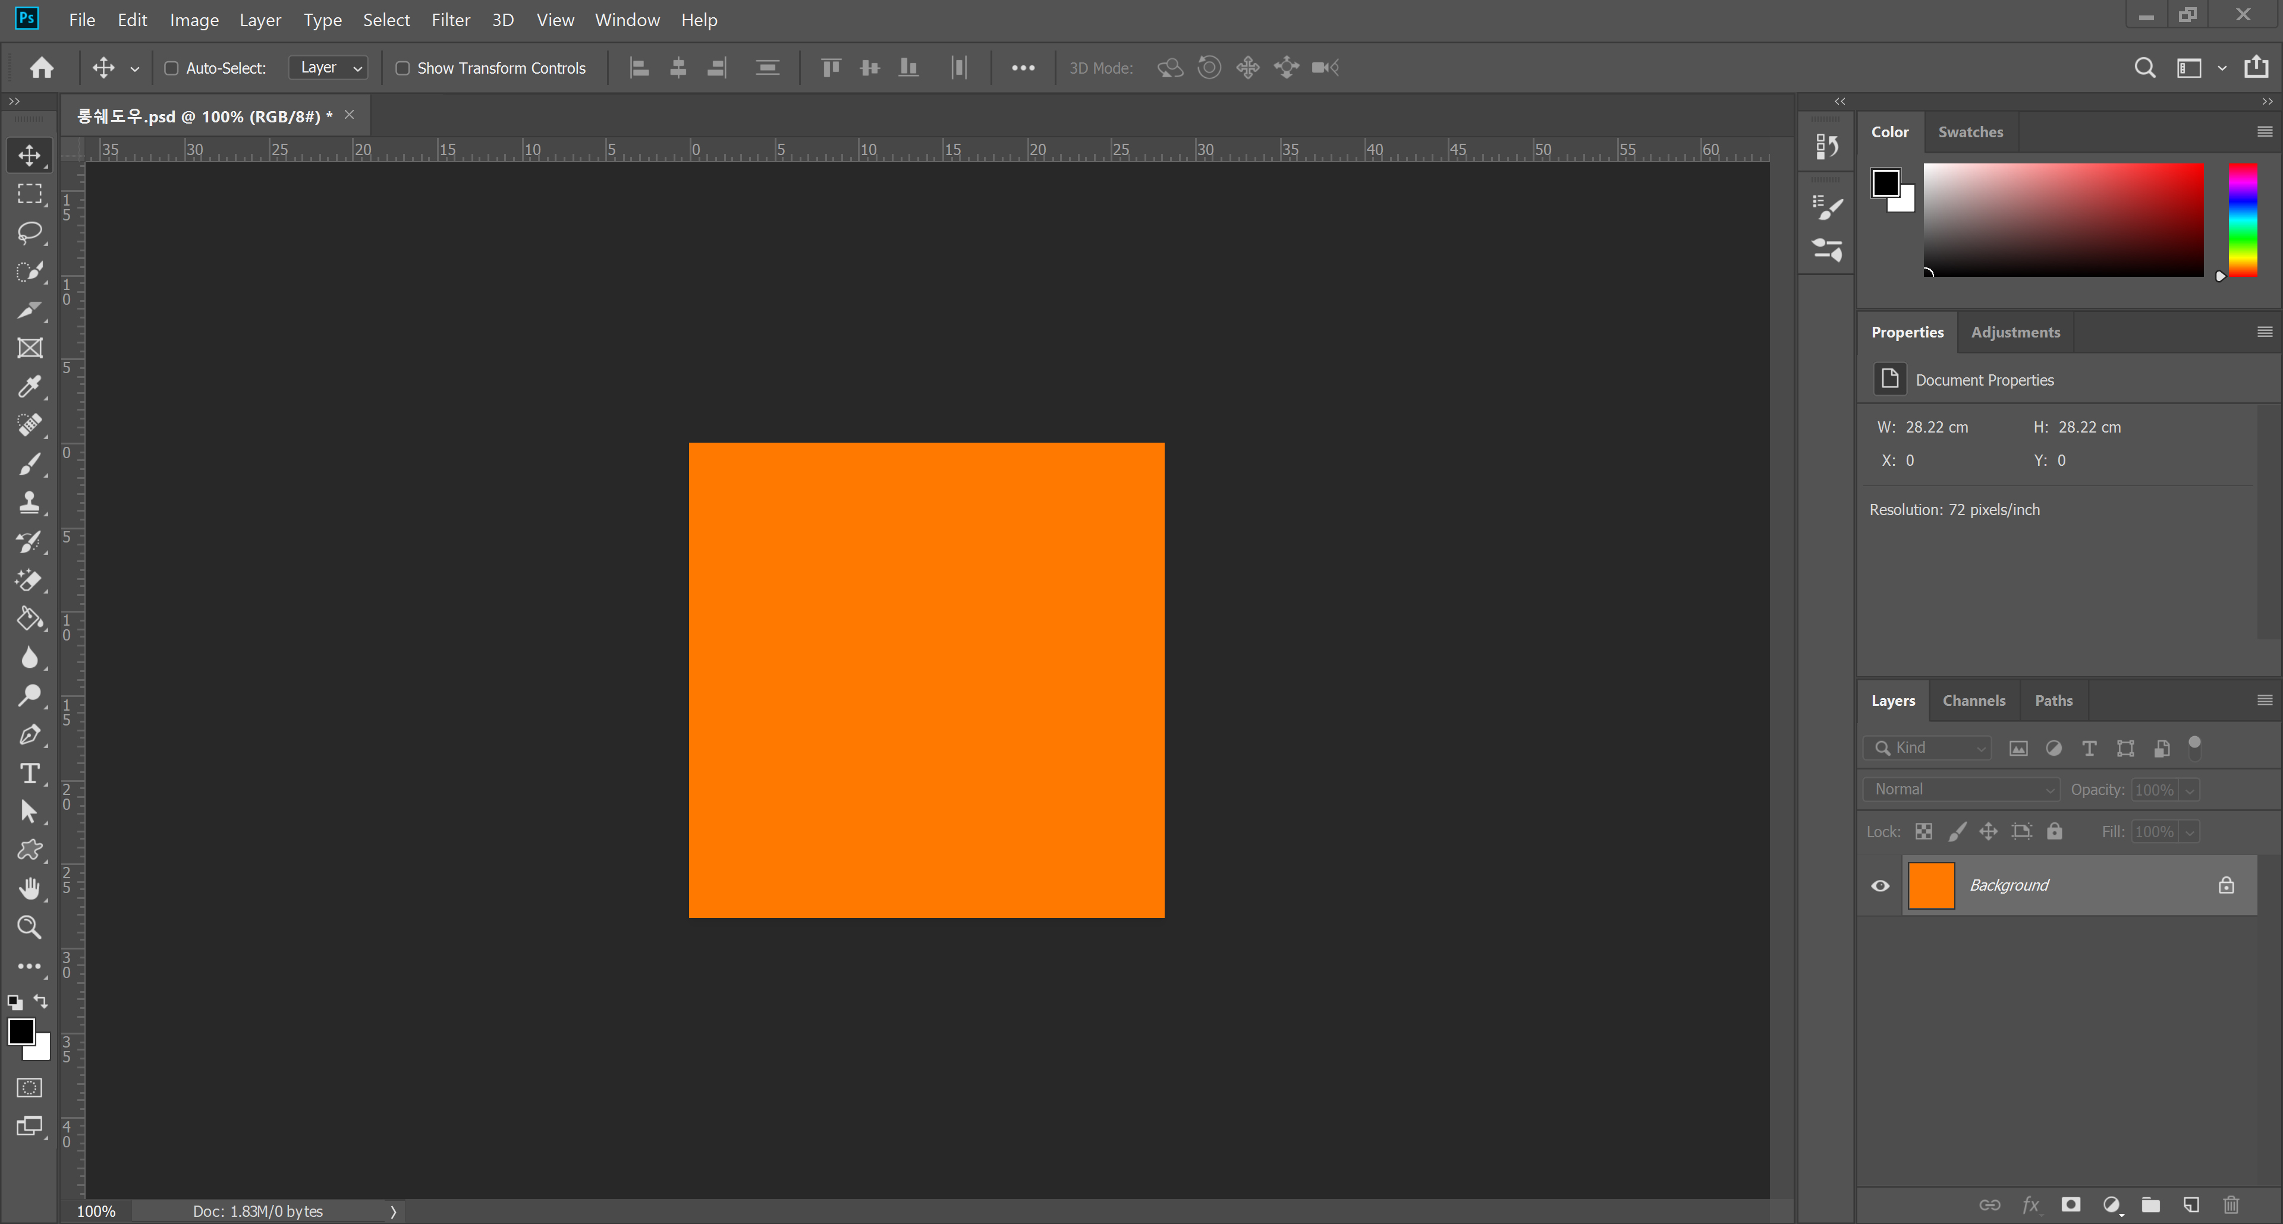The width and height of the screenshot is (2283, 1224).
Task: Select the Eyedropper tool
Action: (29, 387)
